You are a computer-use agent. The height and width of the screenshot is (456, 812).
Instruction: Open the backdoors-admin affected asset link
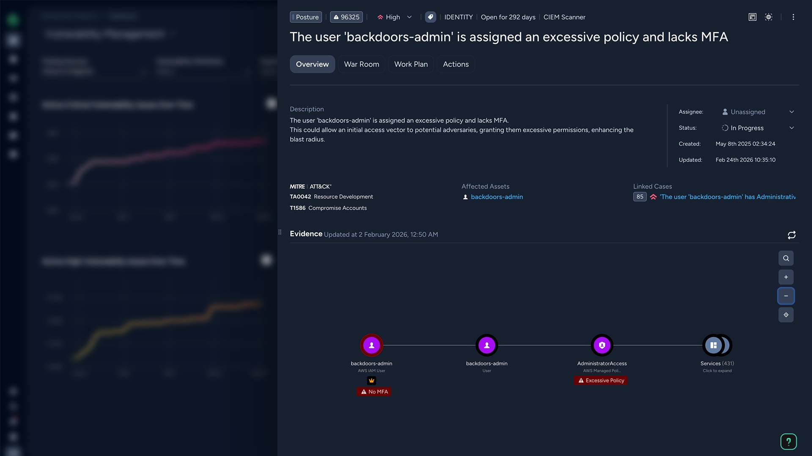tap(497, 197)
